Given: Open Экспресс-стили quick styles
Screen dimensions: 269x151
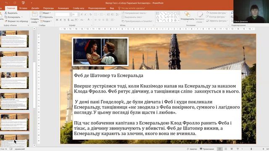Looking at the screenshot, I should [x=200, y=17].
